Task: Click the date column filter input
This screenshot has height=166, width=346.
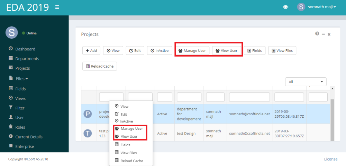Action: click(289, 97)
